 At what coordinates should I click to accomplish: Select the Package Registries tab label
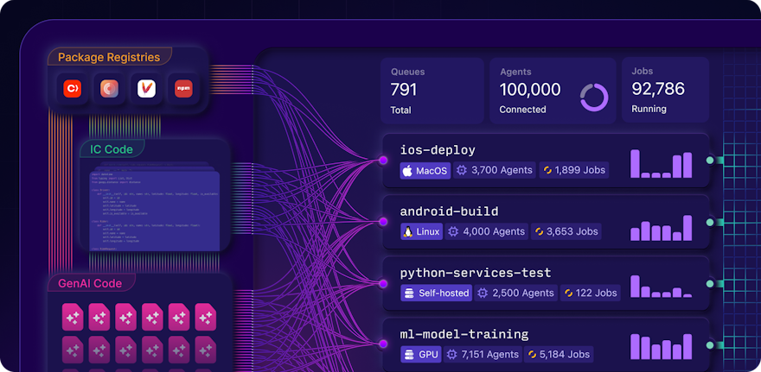click(109, 57)
